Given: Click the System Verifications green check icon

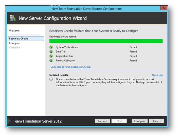Looking at the screenshot, I should click(x=51, y=47).
